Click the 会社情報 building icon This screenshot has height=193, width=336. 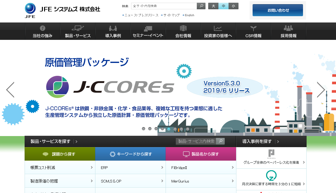(x=183, y=28)
